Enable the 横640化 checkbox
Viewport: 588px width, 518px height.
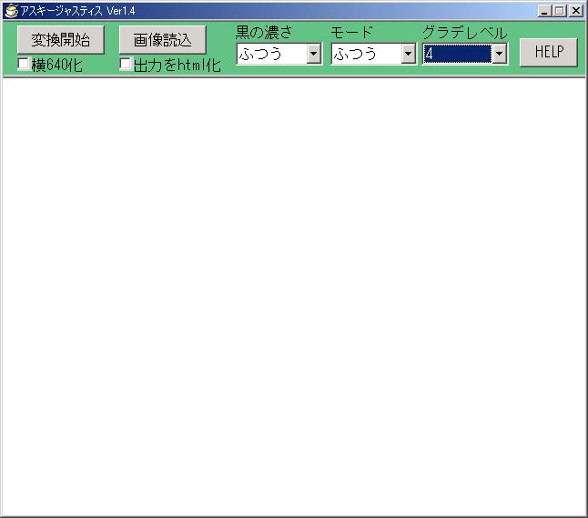(25, 65)
